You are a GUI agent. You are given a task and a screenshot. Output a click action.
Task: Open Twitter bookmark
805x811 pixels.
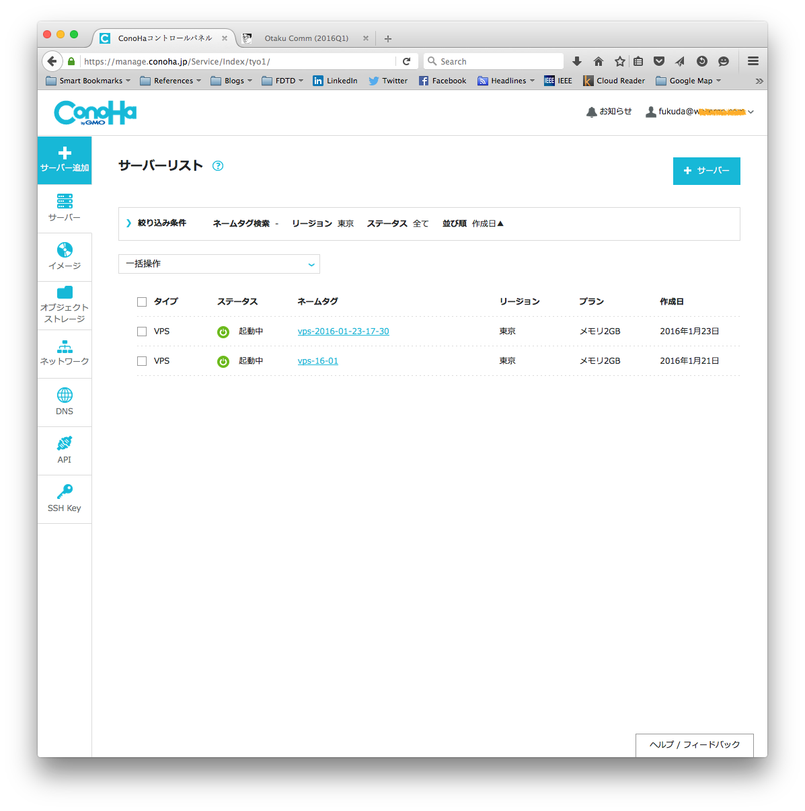point(388,81)
